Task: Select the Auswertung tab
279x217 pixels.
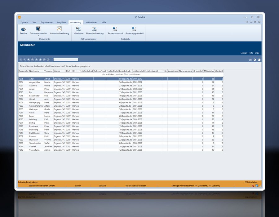Action: (76, 22)
